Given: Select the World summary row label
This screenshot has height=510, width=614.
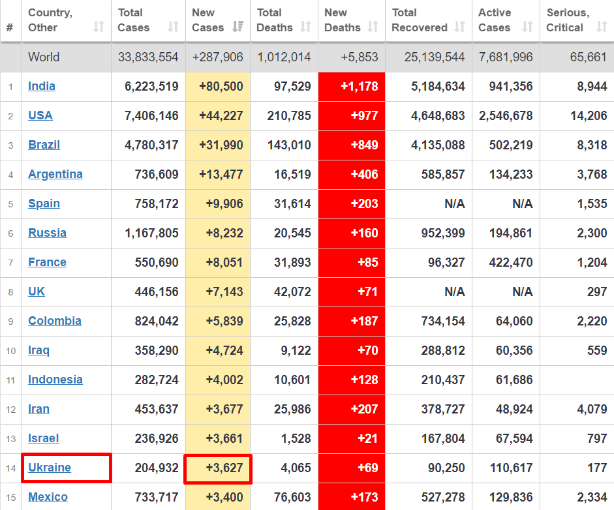Looking at the screenshot, I should tap(44, 57).
